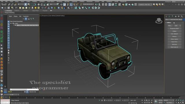Screen dimensions: 185x104
Task: Click the Play Animation button
Action: (147, 100)
